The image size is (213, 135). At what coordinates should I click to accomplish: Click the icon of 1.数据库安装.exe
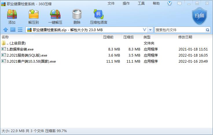click(4, 49)
